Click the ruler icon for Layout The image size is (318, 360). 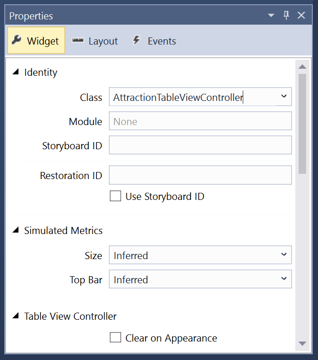pos(78,40)
